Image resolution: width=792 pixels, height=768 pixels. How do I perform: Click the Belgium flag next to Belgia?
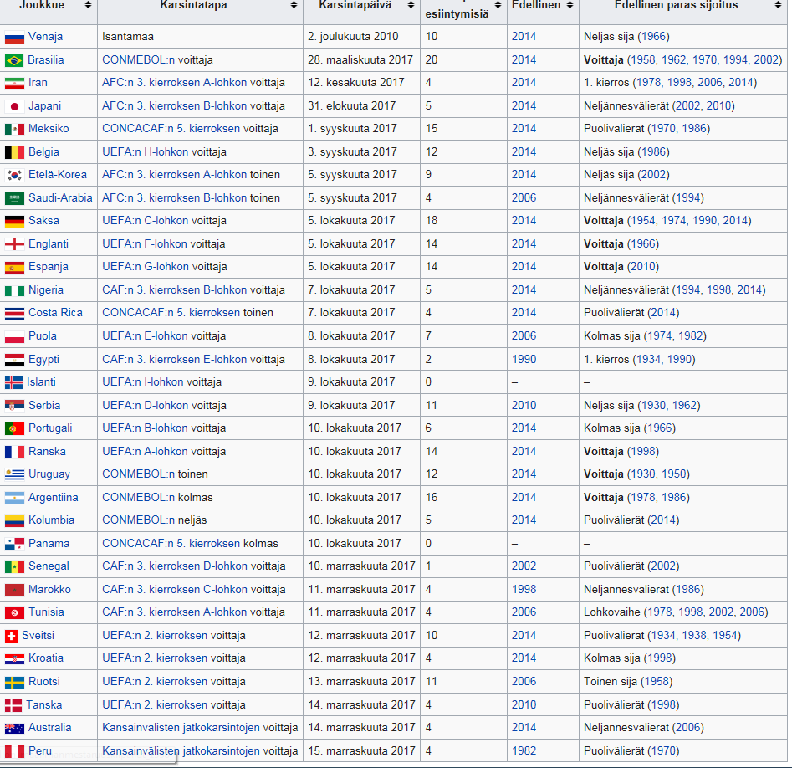[x=14, y=152]
